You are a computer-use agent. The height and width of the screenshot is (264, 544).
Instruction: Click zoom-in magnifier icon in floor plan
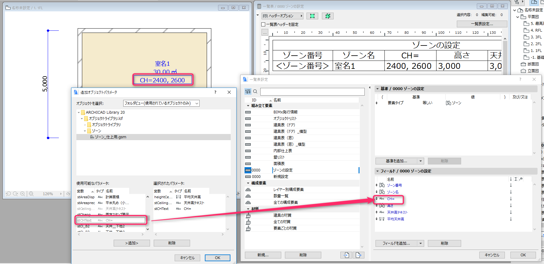[x=22, y=194]
